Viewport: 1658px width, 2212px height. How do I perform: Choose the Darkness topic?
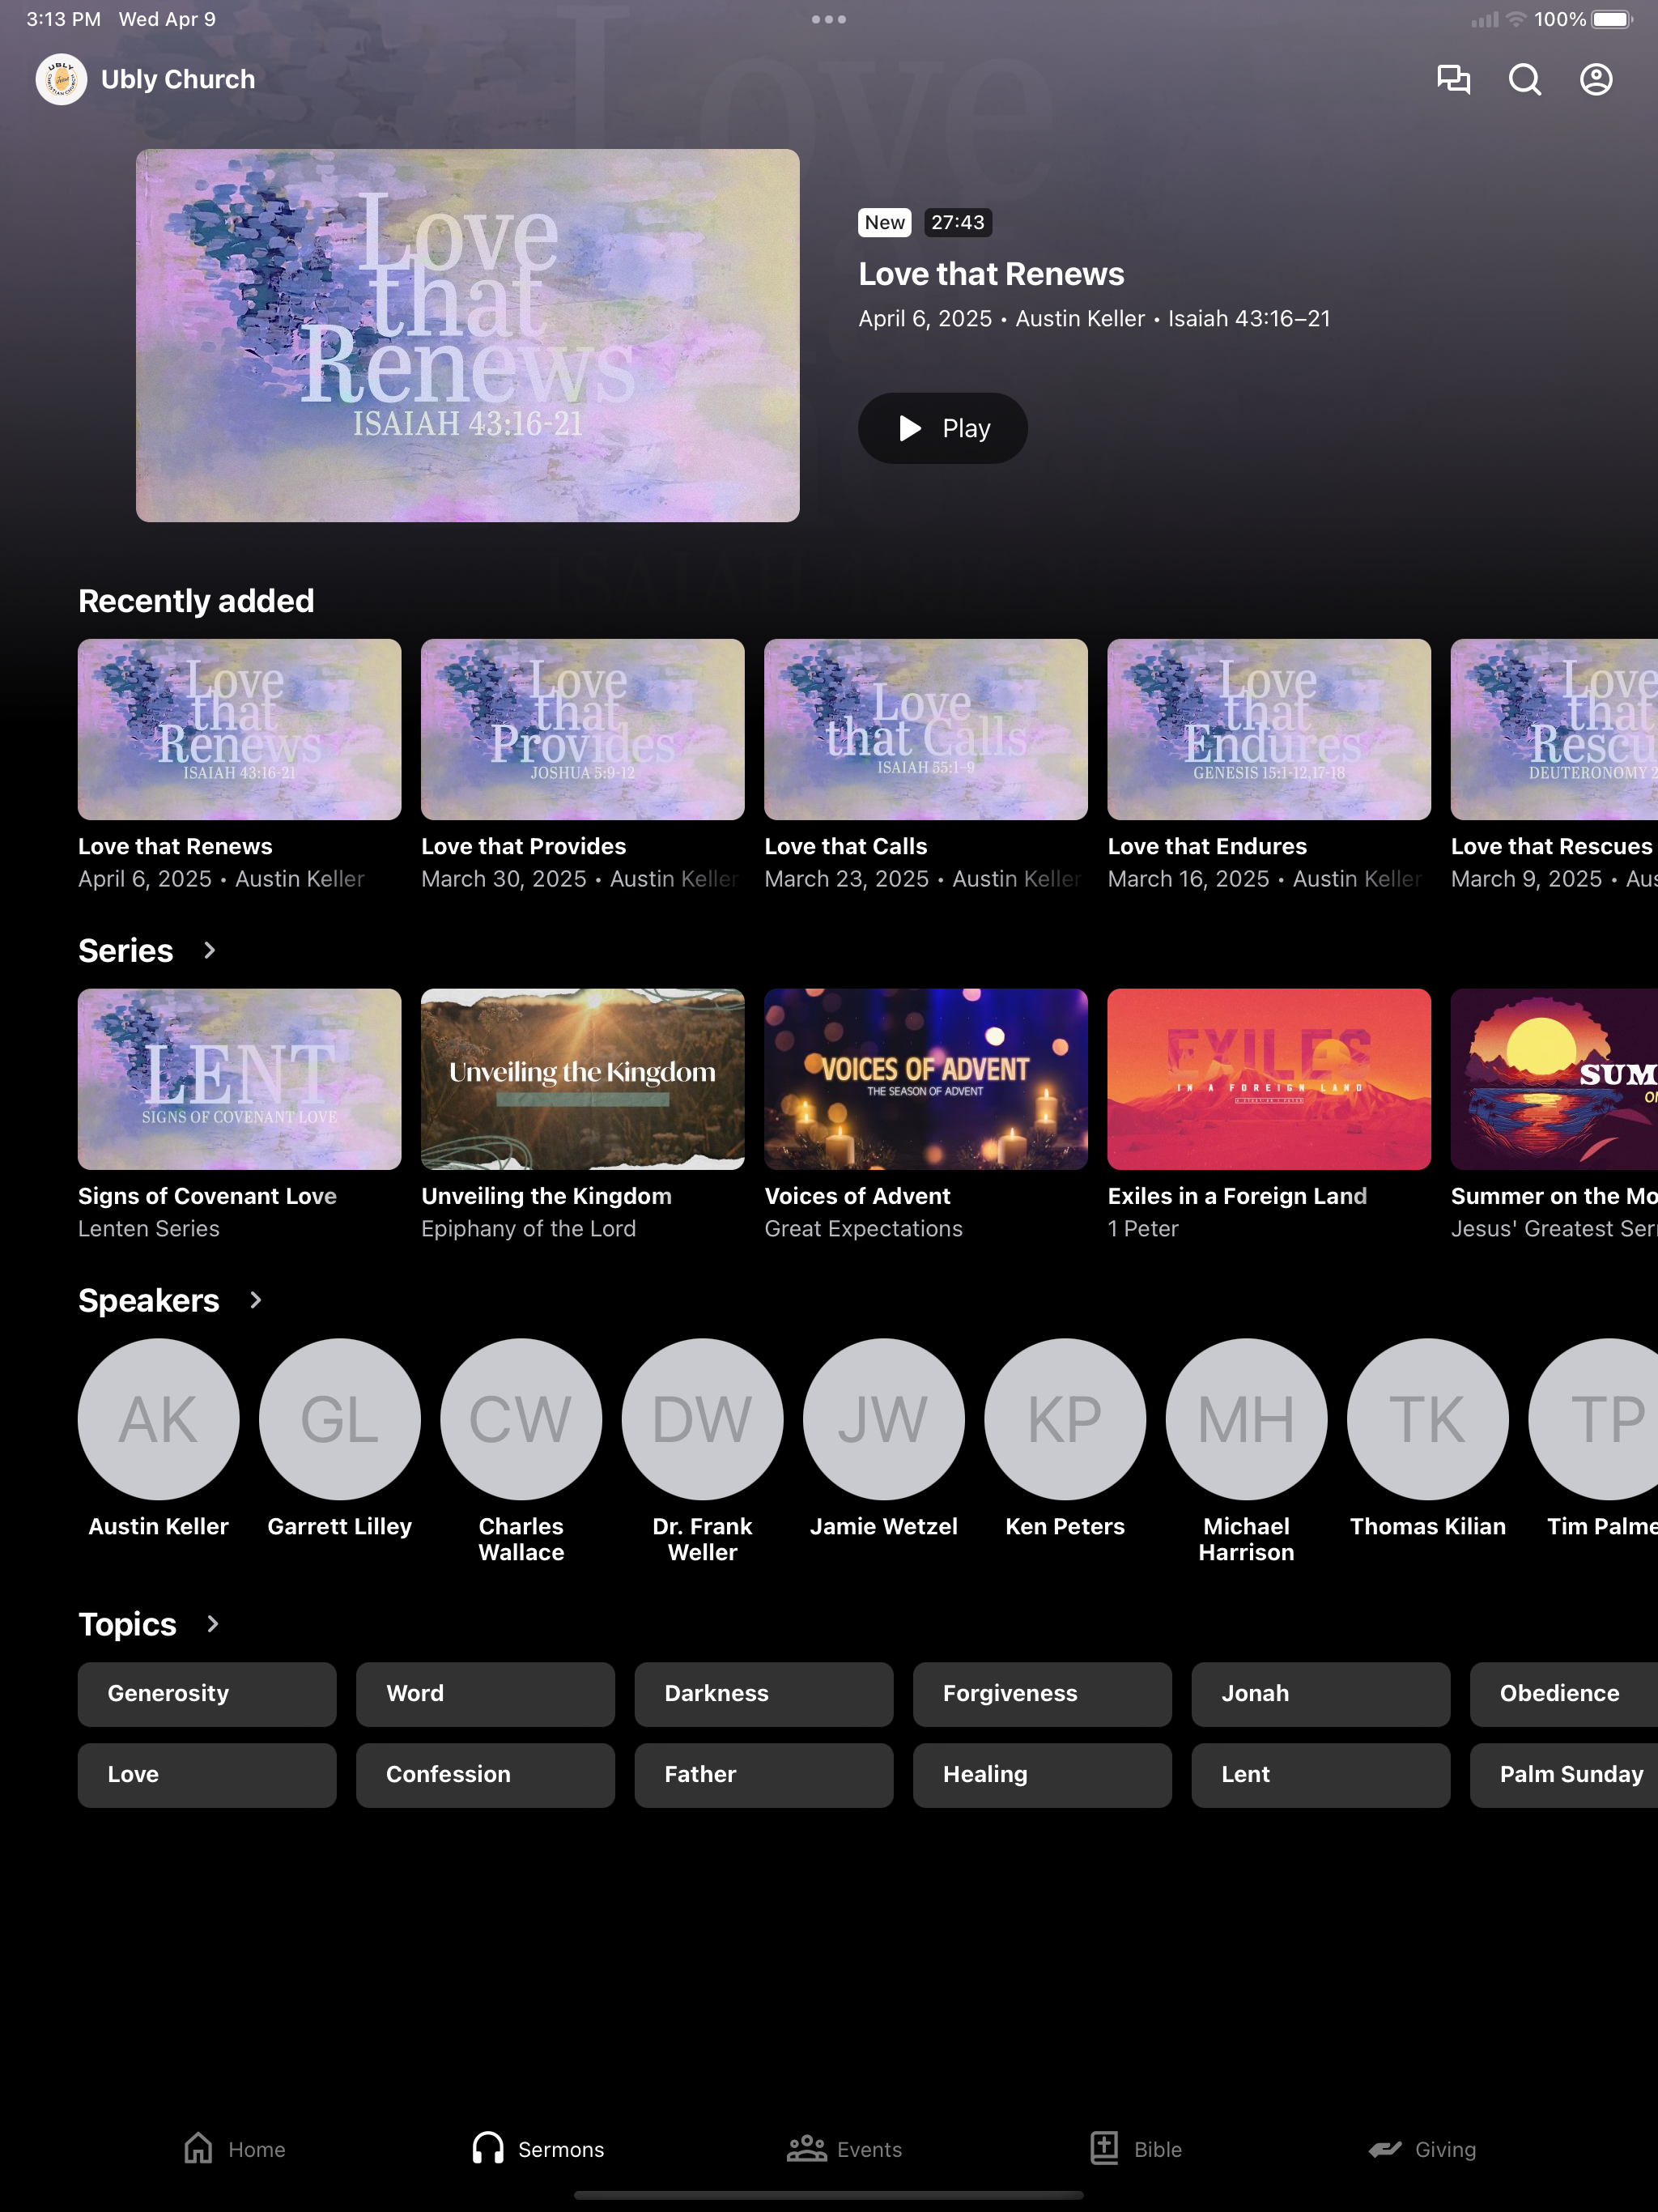763,1694
